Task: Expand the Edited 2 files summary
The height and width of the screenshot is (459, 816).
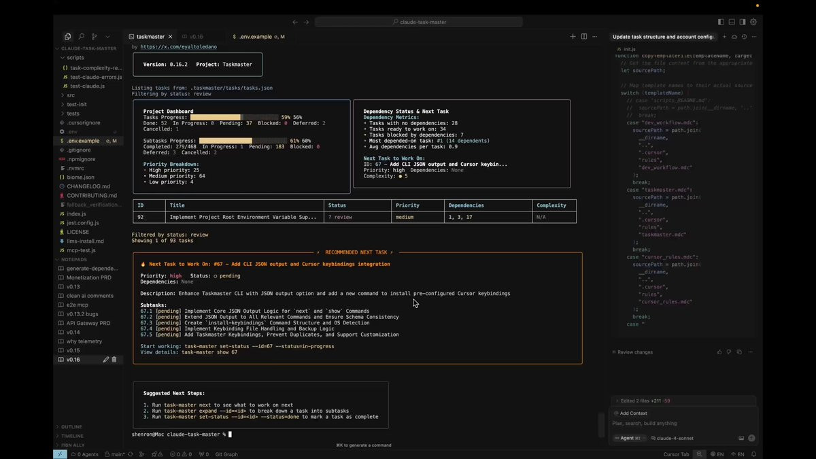Action: pos(683,401)
